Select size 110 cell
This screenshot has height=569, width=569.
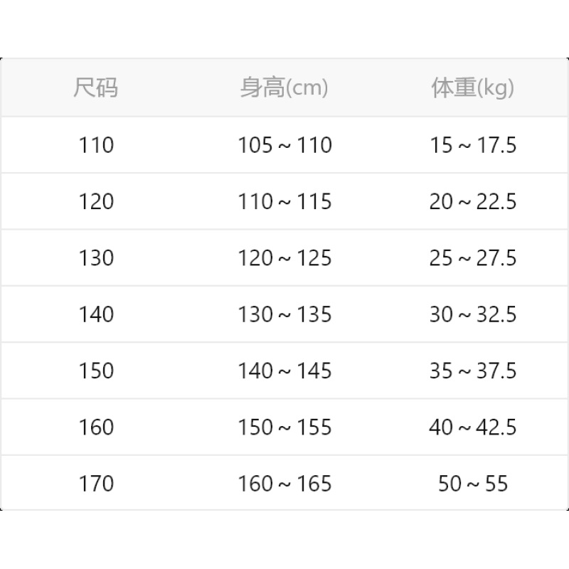click(x=96, y=145)
